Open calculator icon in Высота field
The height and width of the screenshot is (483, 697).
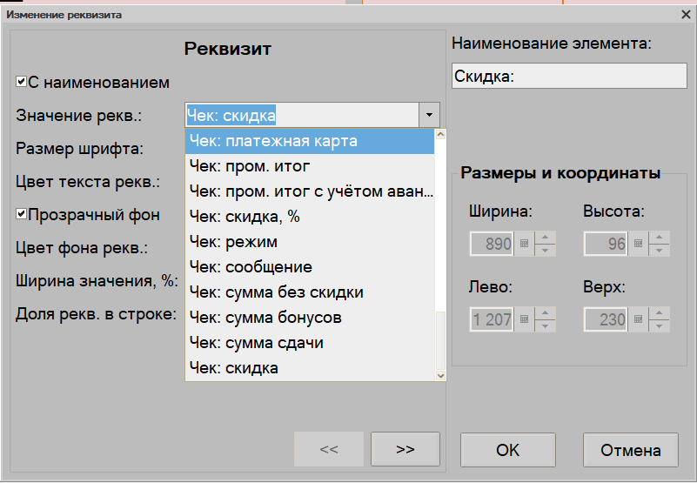tap(638, 245)
